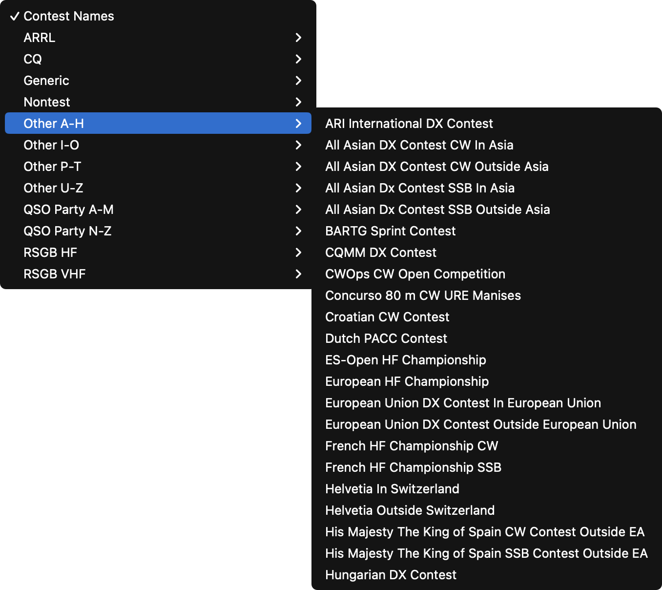Click the chevron arrow beside Nontest
Screen dimensions: 662x590
299,102
